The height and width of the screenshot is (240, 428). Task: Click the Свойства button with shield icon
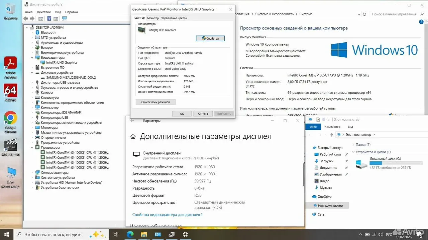click(210, 38)
